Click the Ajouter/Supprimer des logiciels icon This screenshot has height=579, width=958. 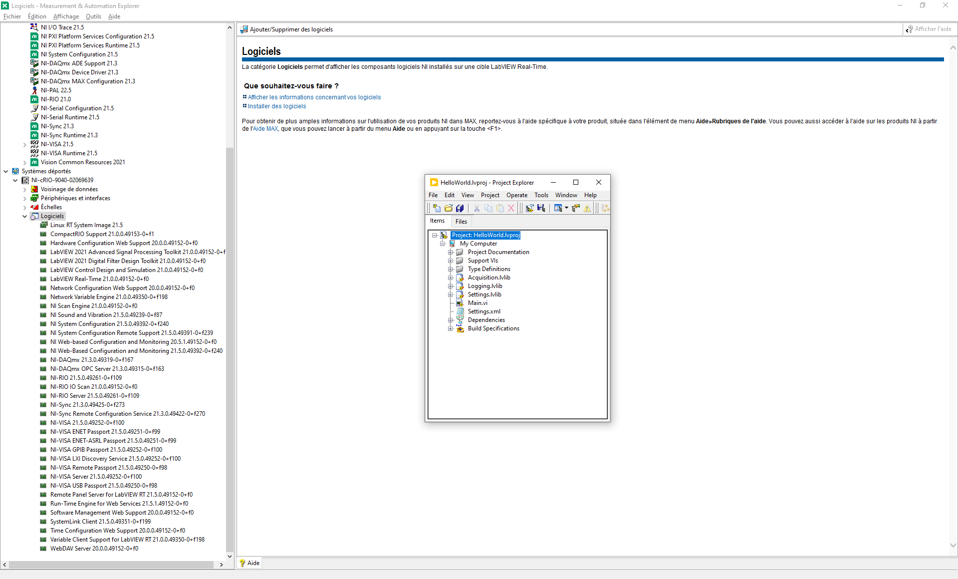tap(243, 29)
